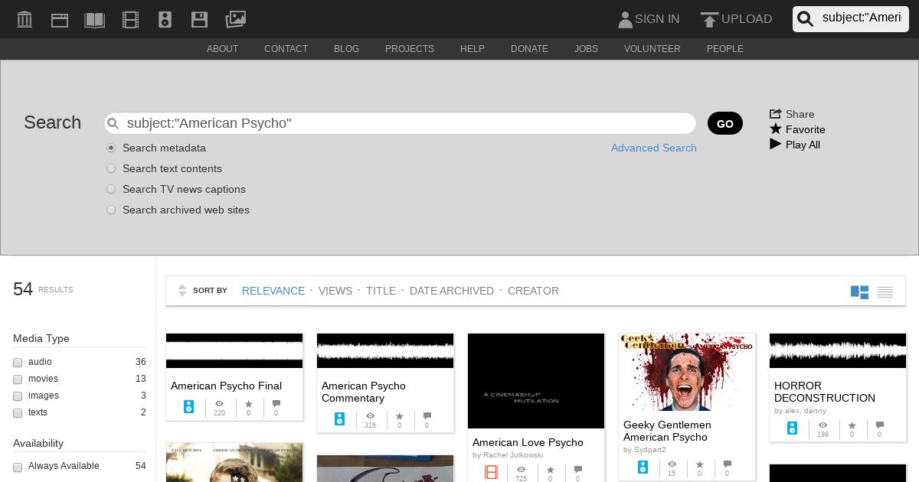Open the CONTACT menu item
The width and height of the screenshot is (919, 482).
286,49
